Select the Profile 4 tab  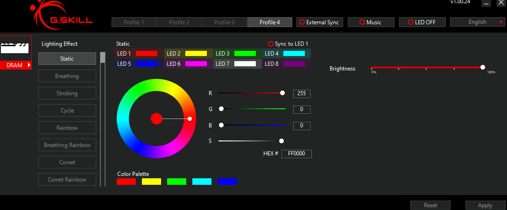270,22
